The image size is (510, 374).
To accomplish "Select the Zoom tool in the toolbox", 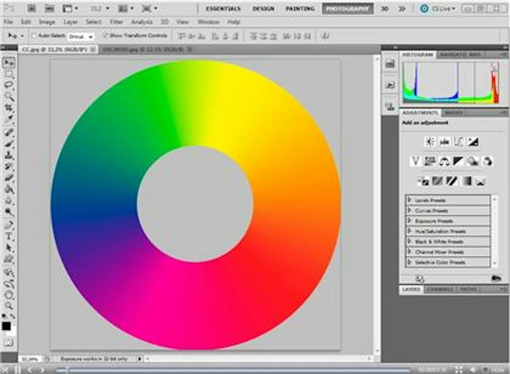I will point(9,306).
